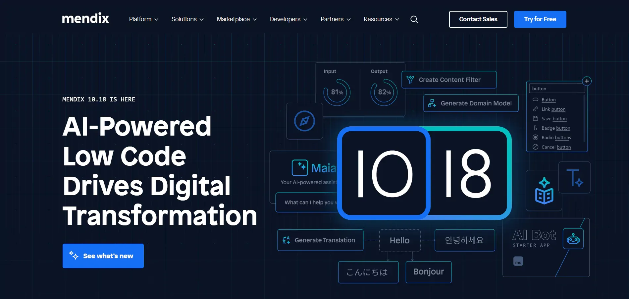Viewport: 629px width, 299px height.
Task: Click the small mx badge icon
Action: point(518,261)
